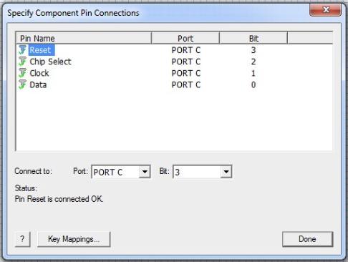Select the Clock pin name
This screenshot has height=262, width=348.
(39, 73)
